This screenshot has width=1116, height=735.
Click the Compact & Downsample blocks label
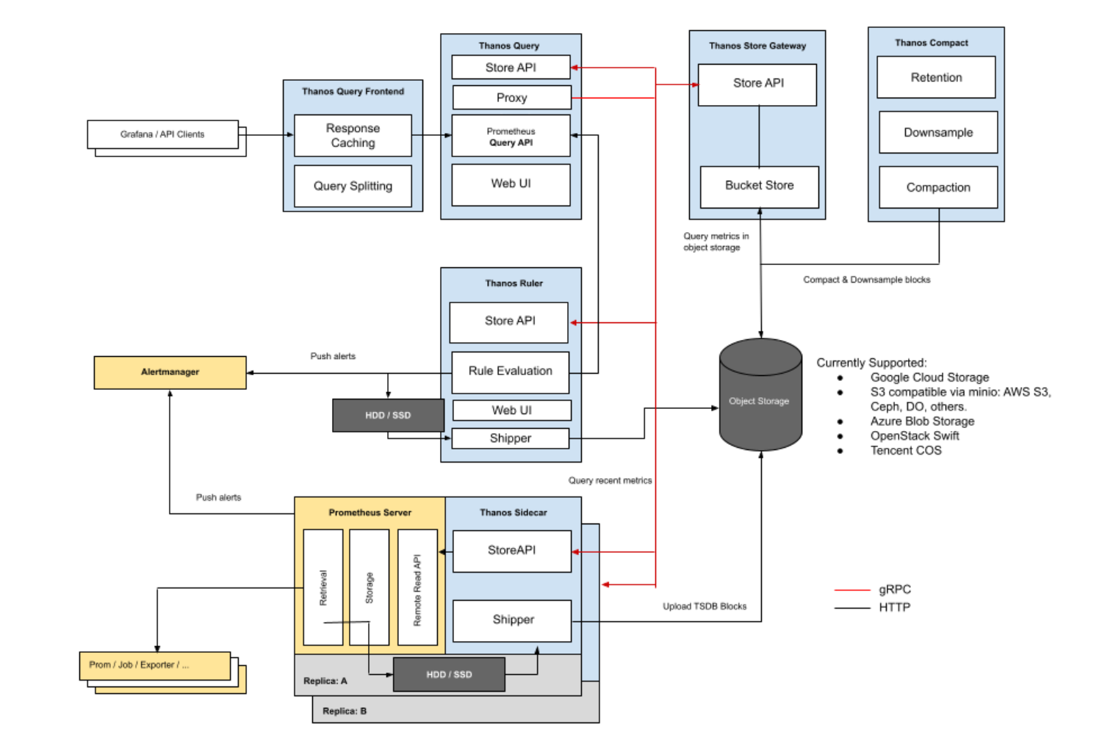tap(867, 280)
